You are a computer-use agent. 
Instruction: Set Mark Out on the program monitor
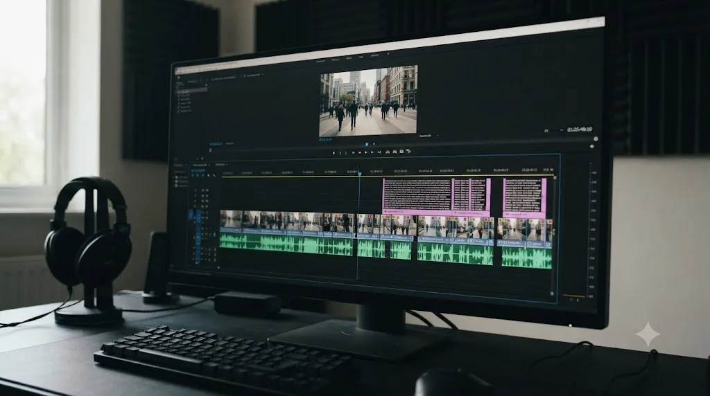click(x=346, y=153)
